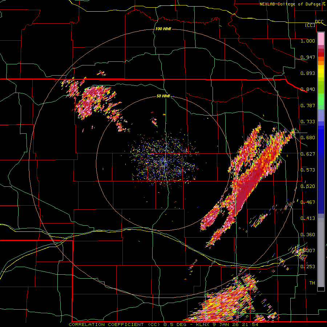
Task: Click the 0.360 legend value
Action: pyautogui.click(x=308, y=235)
